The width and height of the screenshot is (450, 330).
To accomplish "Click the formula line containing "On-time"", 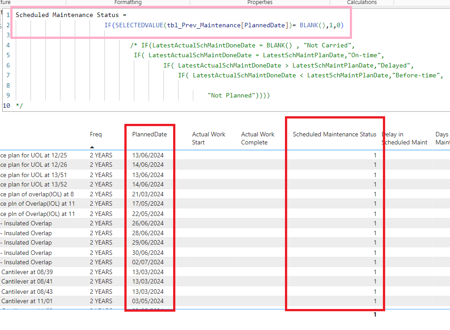I will [259, 55].
